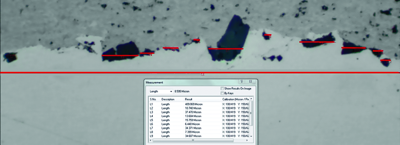Select the L3 37.470 Micron row

pos(199,112)
